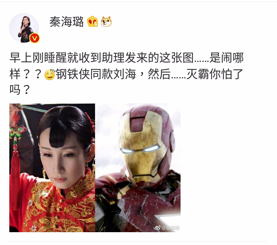Click the text 早上刚睡醒就收到助理发来的这张图
The width and height of the screenshot is (277, 245).
(x=102, y=58)
